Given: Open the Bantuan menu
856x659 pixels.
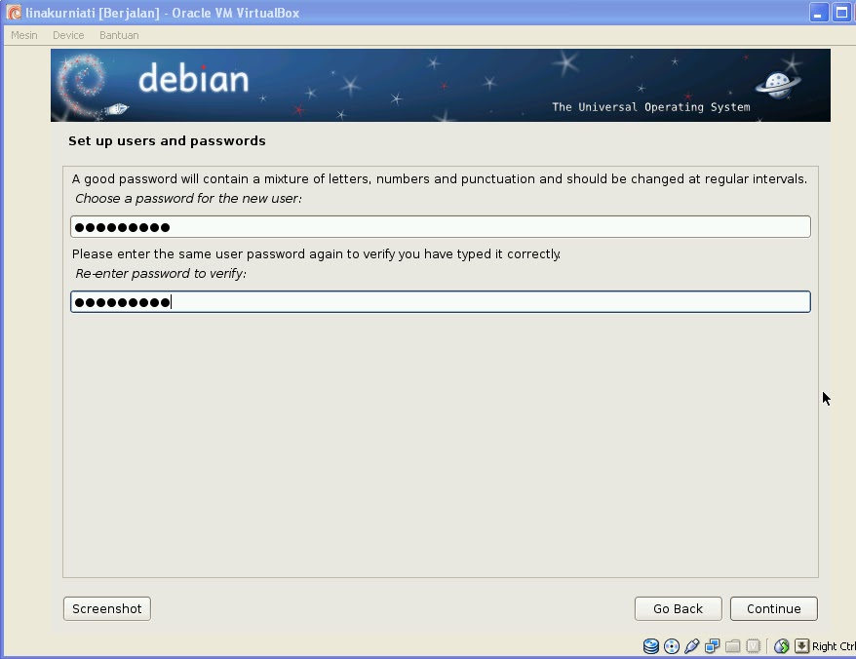Looking at the screenshot, I should point(119,35).
